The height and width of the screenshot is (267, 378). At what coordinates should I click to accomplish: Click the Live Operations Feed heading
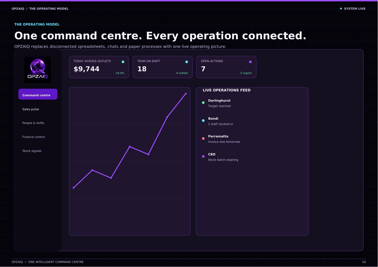[227, 90]
